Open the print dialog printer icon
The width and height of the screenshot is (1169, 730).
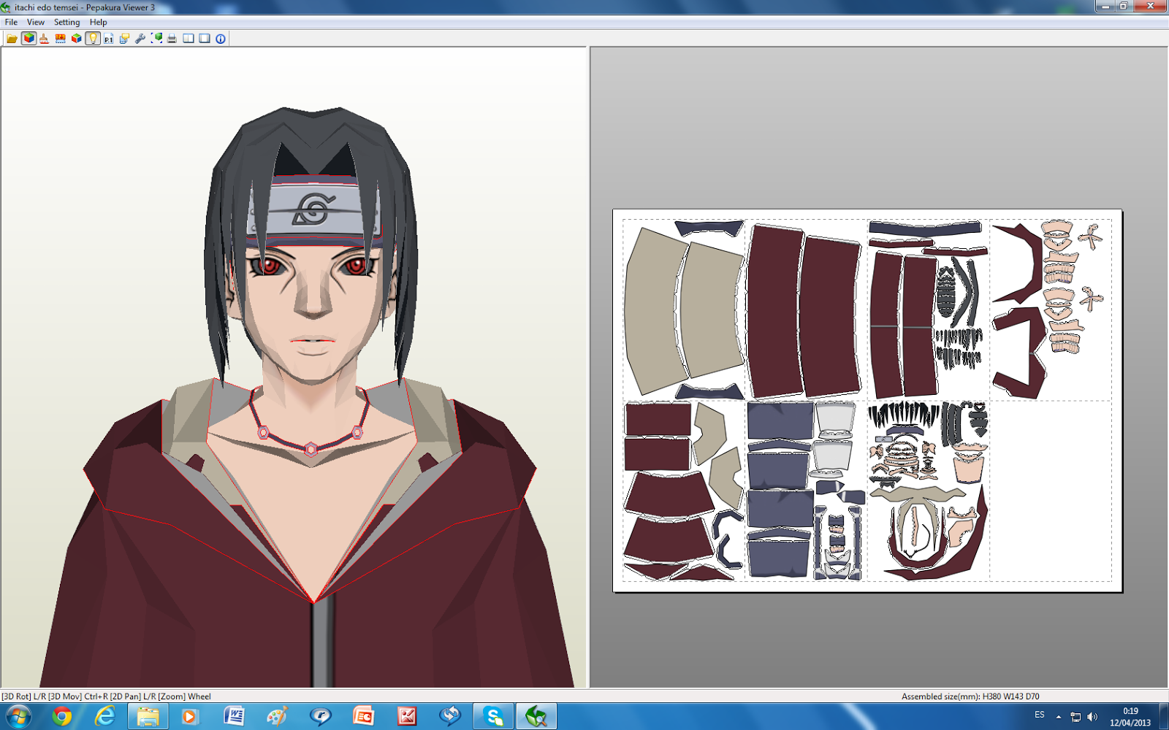click(172, 39)
